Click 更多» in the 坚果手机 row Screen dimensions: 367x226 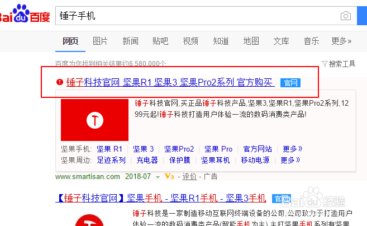coord(293,149)
